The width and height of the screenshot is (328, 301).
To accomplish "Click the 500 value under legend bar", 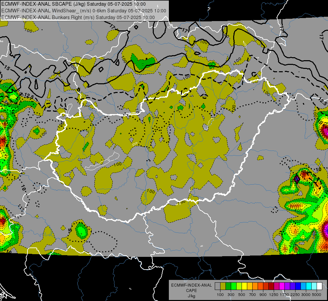I will pos(242,295).
